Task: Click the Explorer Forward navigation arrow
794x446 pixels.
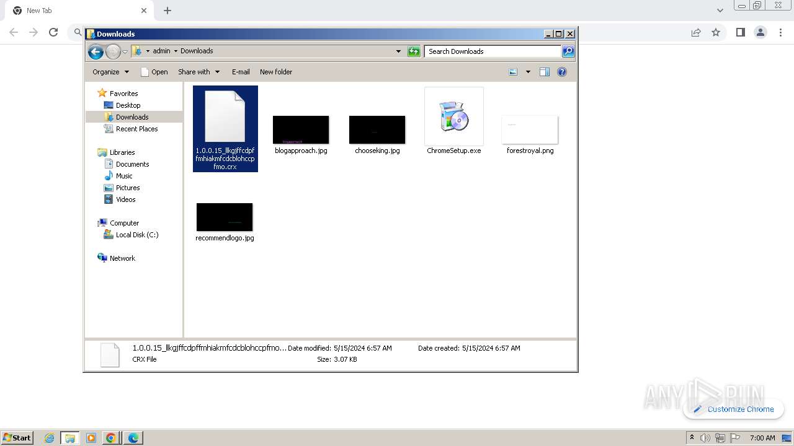Action: coord(113,51)
